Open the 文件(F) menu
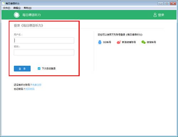The image size is (178, 137). pyautogui.click(x=6, y=8)
